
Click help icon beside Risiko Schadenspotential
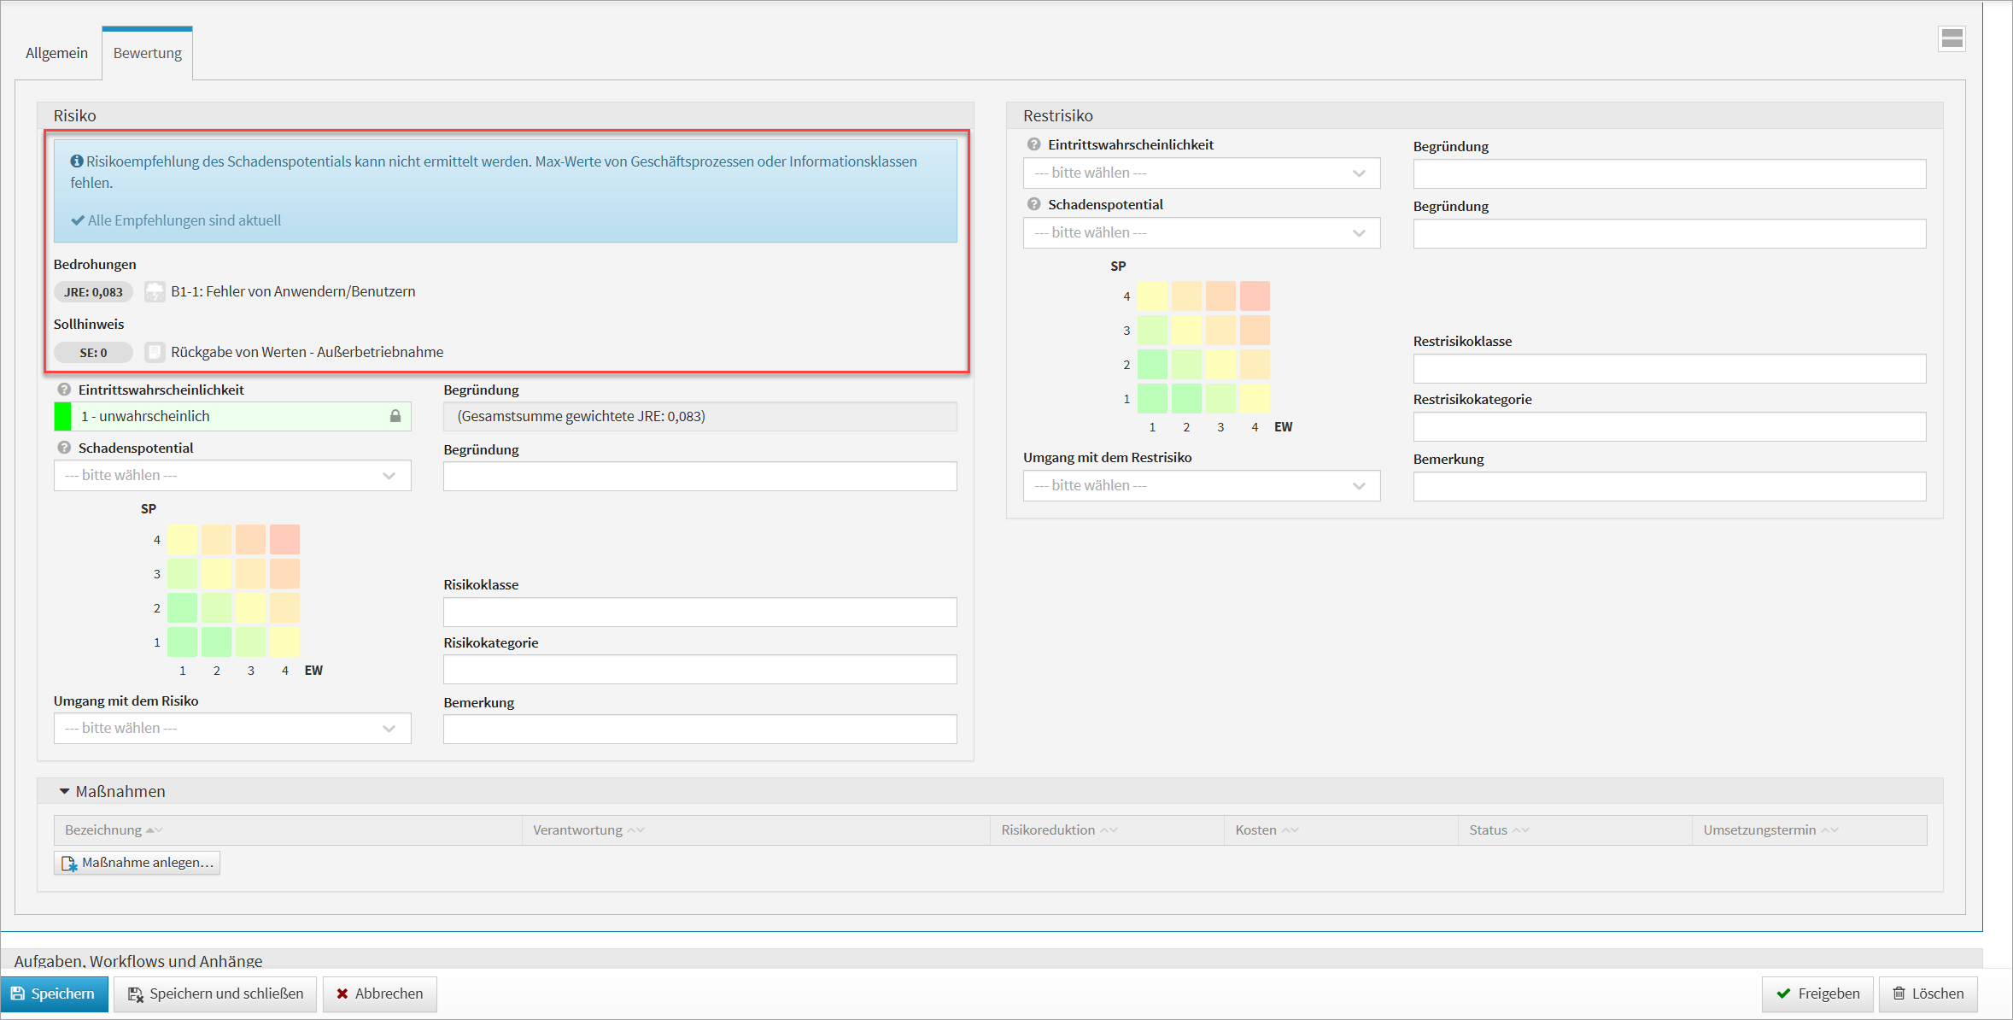tap(64, 448)
